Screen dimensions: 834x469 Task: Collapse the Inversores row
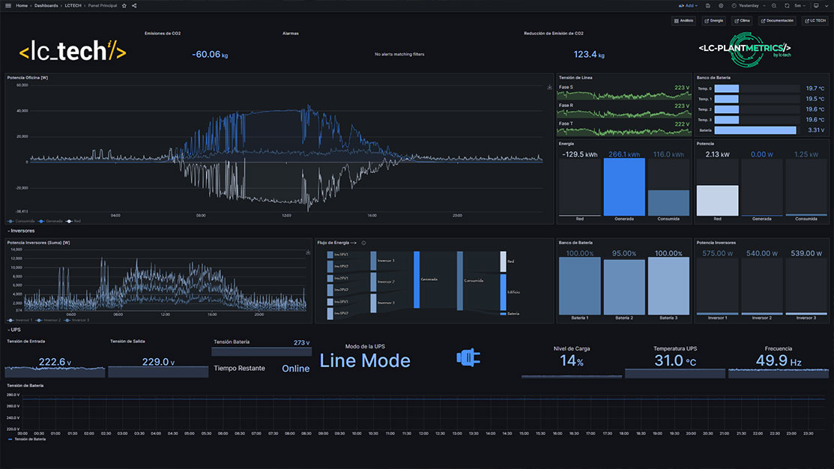click(22, 231)
